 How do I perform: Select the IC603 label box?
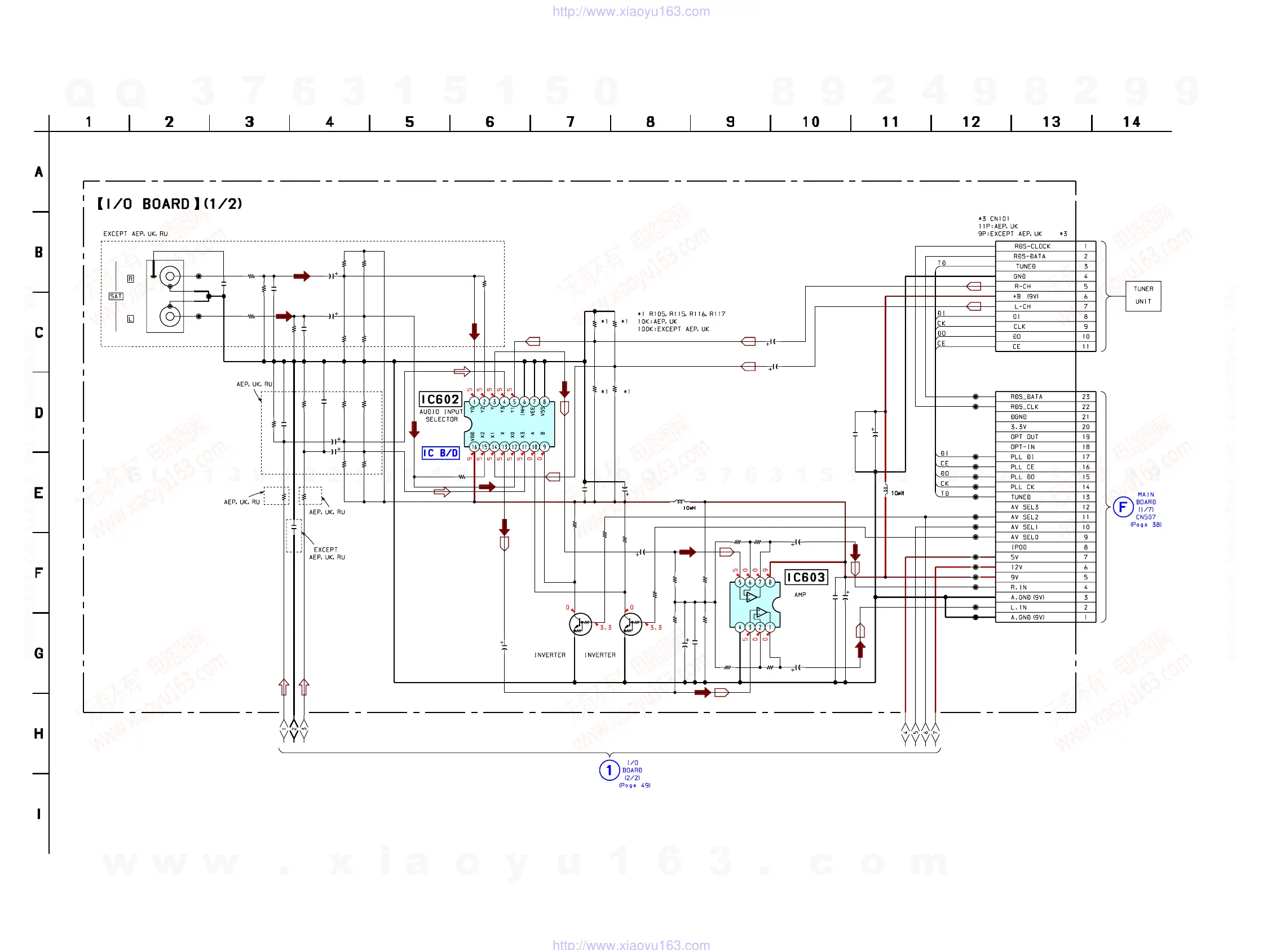point(806,577)
